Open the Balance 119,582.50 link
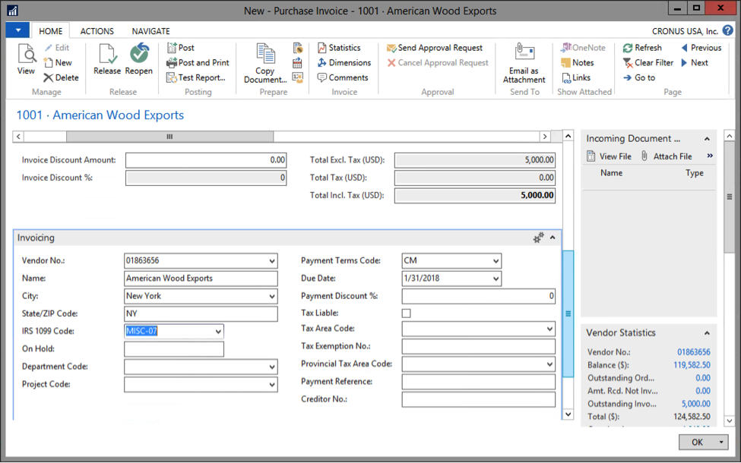741x463 pixels. [x=692, y=365]
